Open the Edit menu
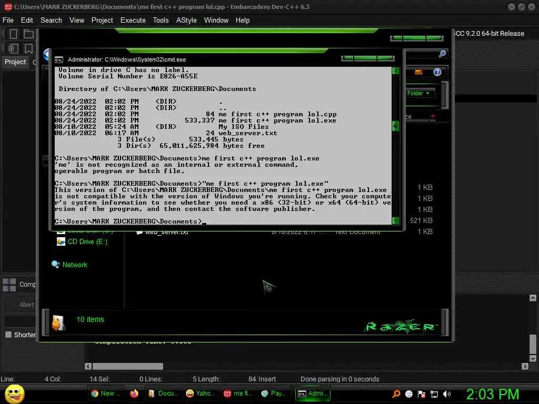Image resolution: width=539 pixels, height=404 pixels. tap(27, 21)
